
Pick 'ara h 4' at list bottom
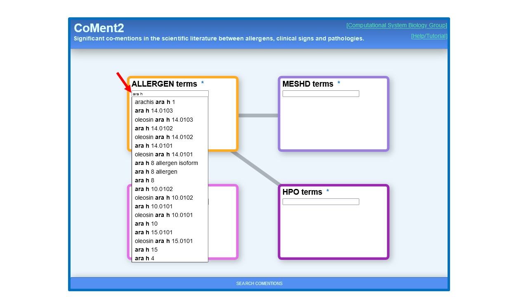point(145,258)
